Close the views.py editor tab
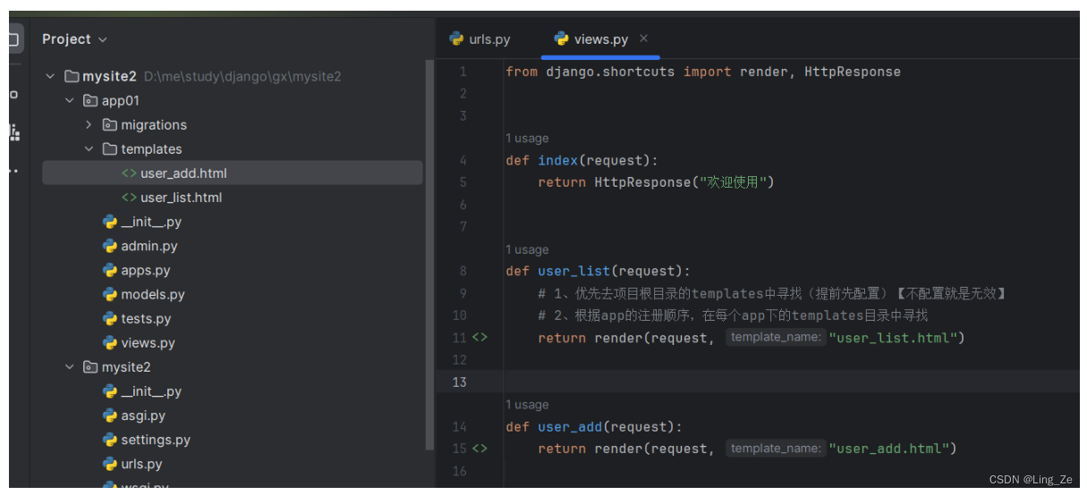 643,38
